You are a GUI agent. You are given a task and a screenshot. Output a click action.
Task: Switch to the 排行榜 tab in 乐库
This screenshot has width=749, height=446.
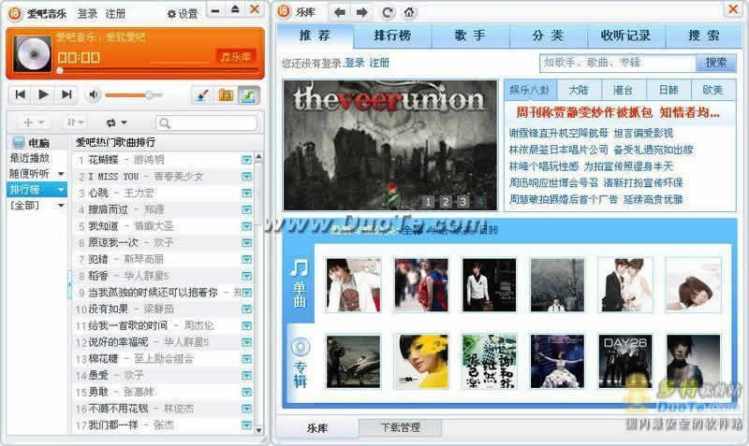(x=392, y=36)
